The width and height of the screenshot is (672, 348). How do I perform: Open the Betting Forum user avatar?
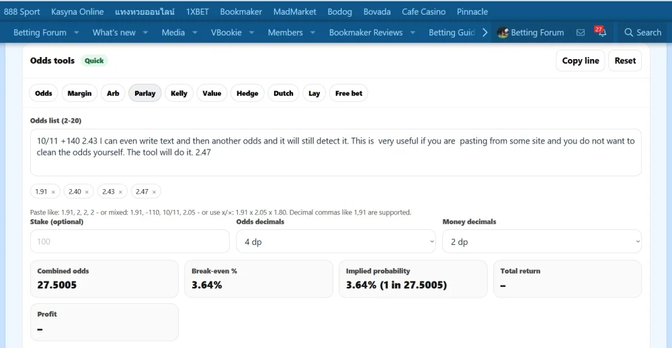503,32
